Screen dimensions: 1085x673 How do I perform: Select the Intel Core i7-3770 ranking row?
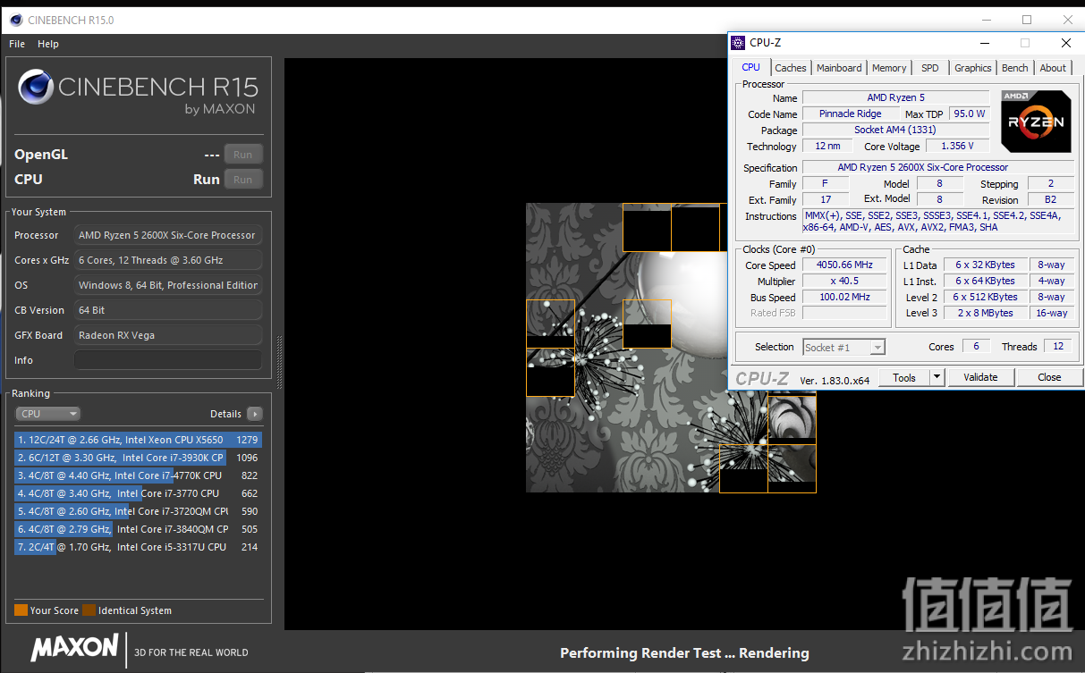(x=138, y=493)
